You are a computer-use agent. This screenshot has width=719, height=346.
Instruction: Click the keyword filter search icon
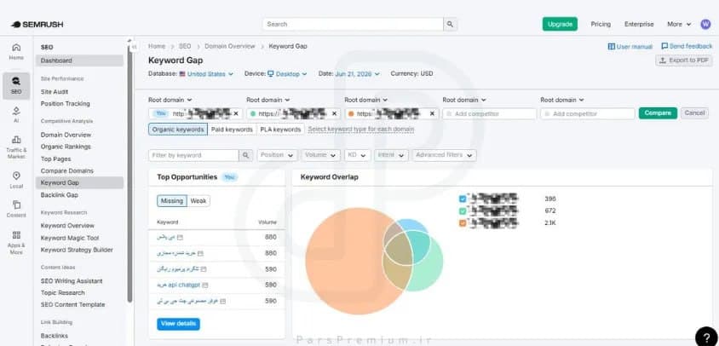tap(246, 155)
